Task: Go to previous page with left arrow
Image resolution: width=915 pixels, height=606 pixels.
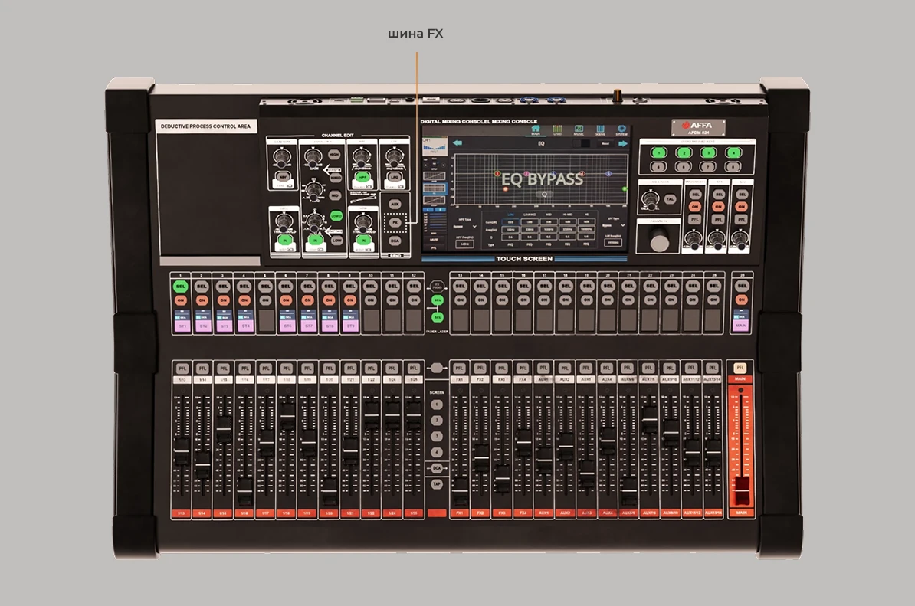Action: tap(459, 143)
